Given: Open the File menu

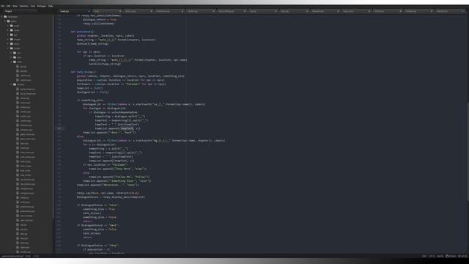Looking at the screenshot, I should tap(3, 6).
